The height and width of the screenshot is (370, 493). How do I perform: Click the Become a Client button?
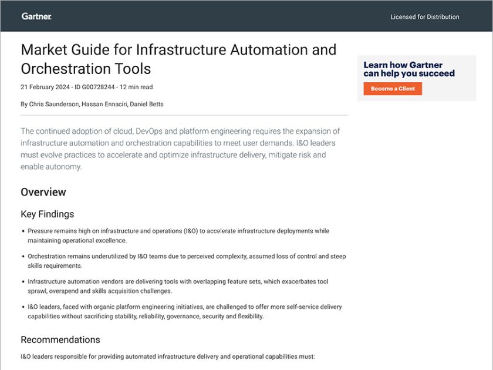click(393, 89)
